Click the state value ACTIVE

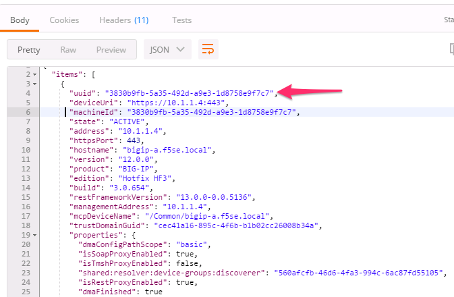click(127, 122)
